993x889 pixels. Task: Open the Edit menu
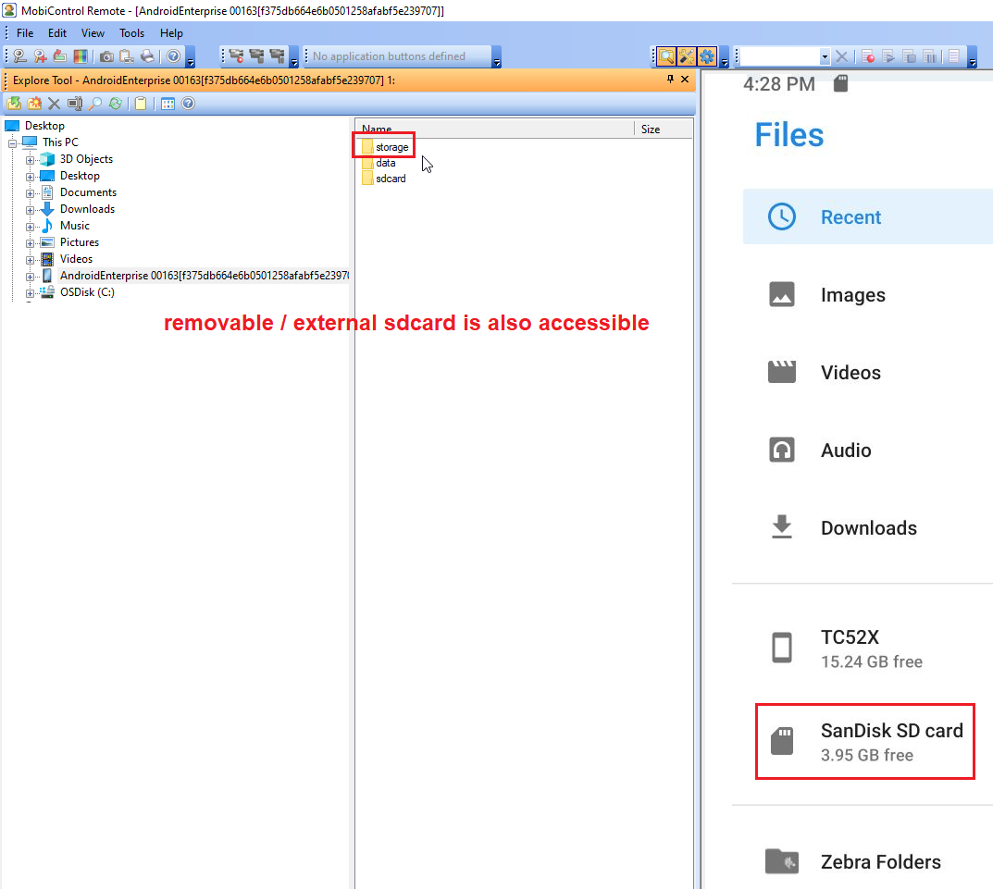click(57, 33)
